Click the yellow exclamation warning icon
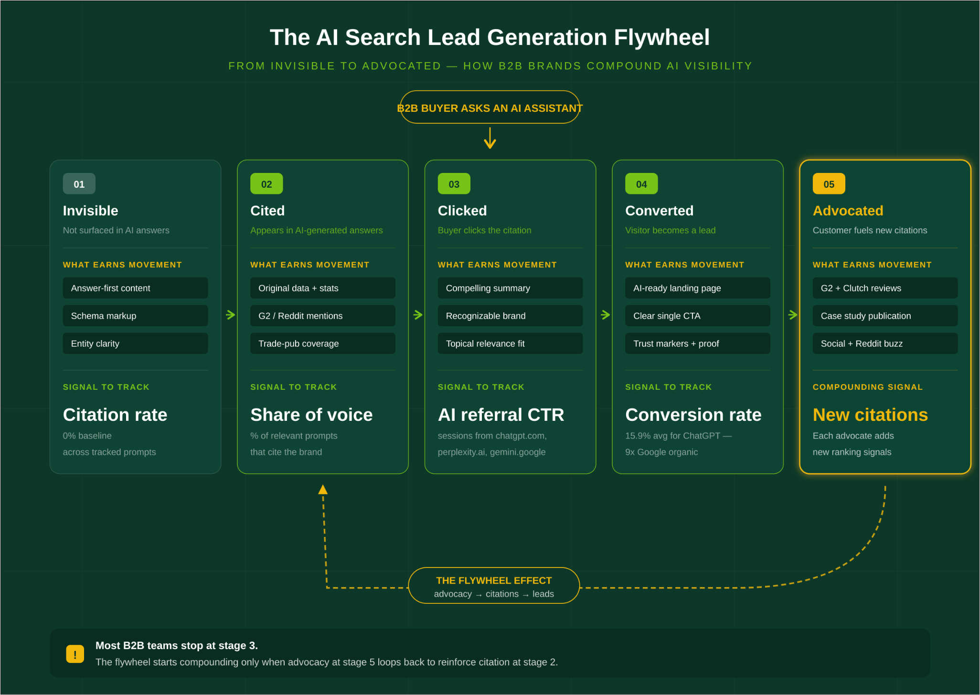980x695 pixels. tap(75, 654)
